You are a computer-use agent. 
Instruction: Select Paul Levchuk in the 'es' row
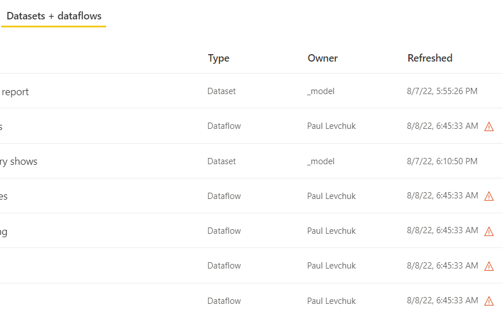[x=331, y=196]
